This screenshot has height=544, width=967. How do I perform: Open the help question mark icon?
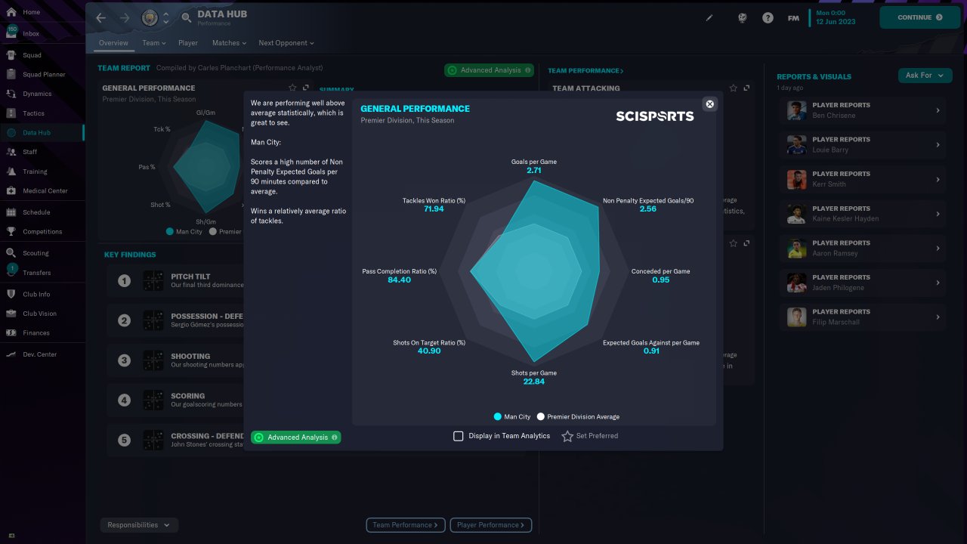pyautogui.click(x=768, y=17)
